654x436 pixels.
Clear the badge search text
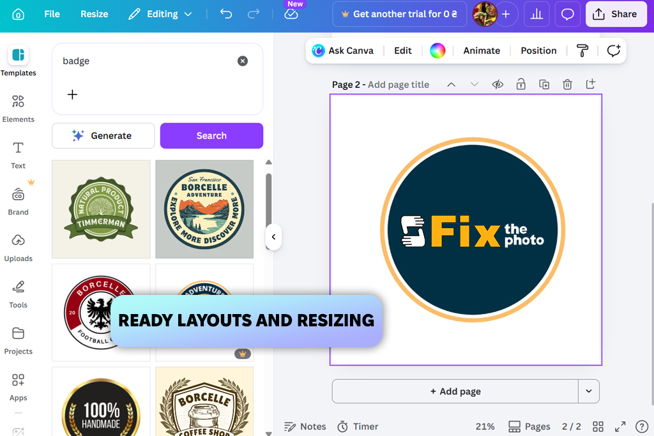[x=243, y=61]
